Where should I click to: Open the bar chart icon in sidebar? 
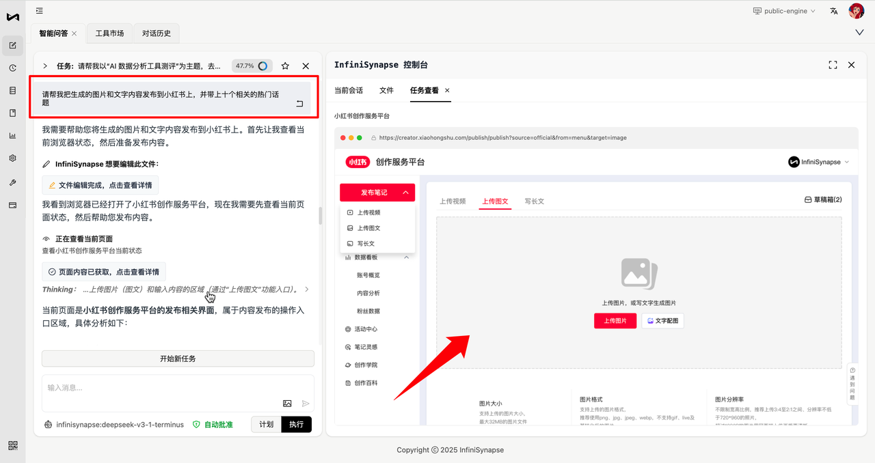[12, 135]
